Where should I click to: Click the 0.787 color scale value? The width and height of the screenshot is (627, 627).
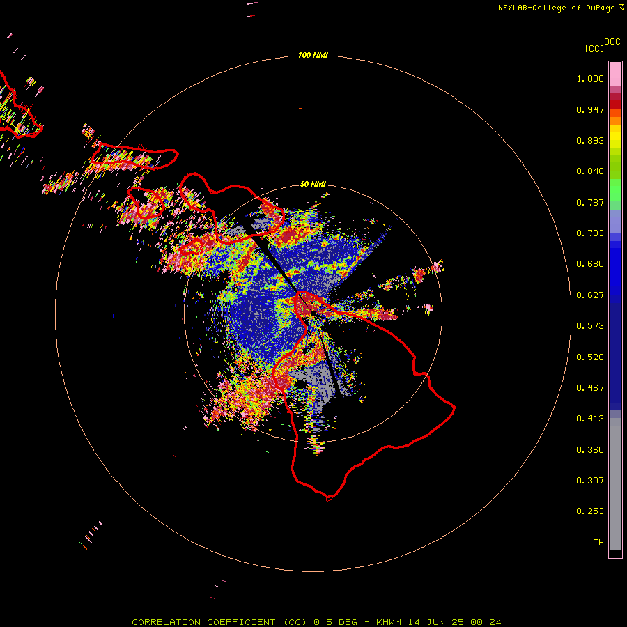(x=590, y=202)
